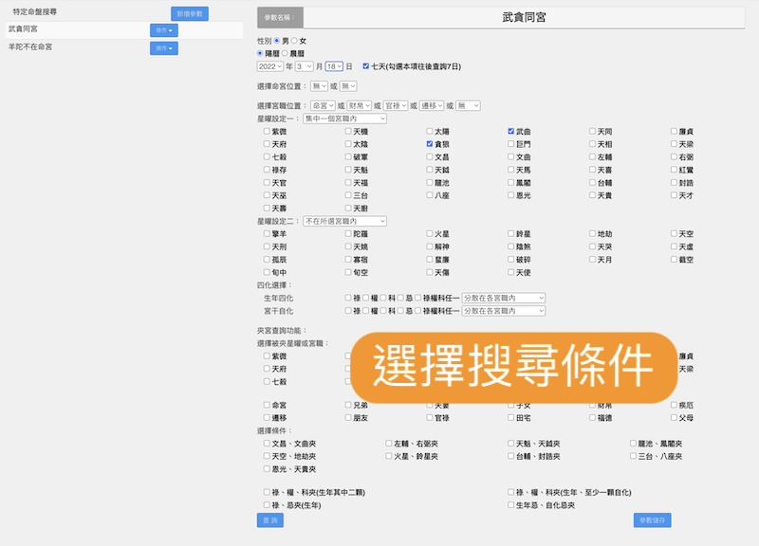Open the year dropdown showing 2022
The image size is (759, 546).
[x=270, y=66]
